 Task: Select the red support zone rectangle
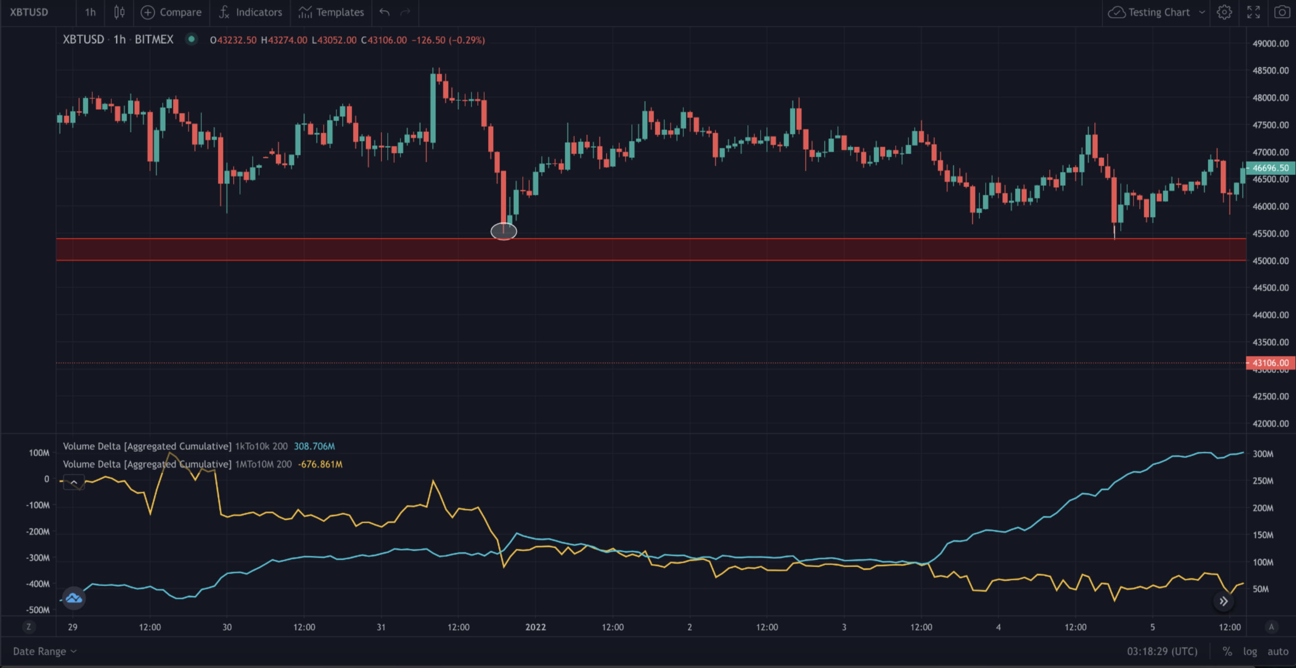pyautogui.click(x=654, y=249)
